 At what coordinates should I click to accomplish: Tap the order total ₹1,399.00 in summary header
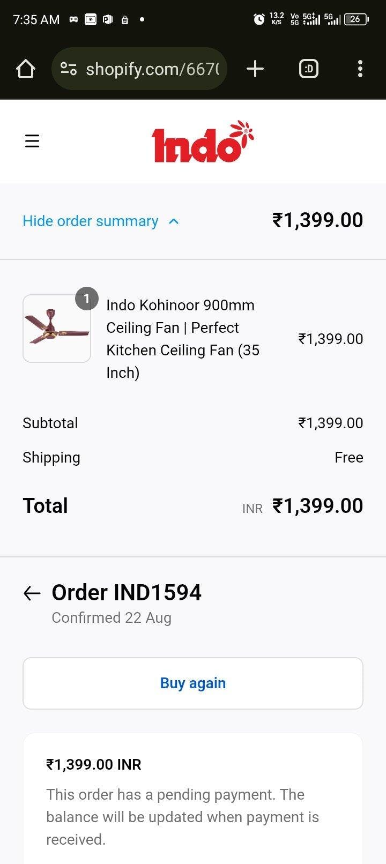318,220
